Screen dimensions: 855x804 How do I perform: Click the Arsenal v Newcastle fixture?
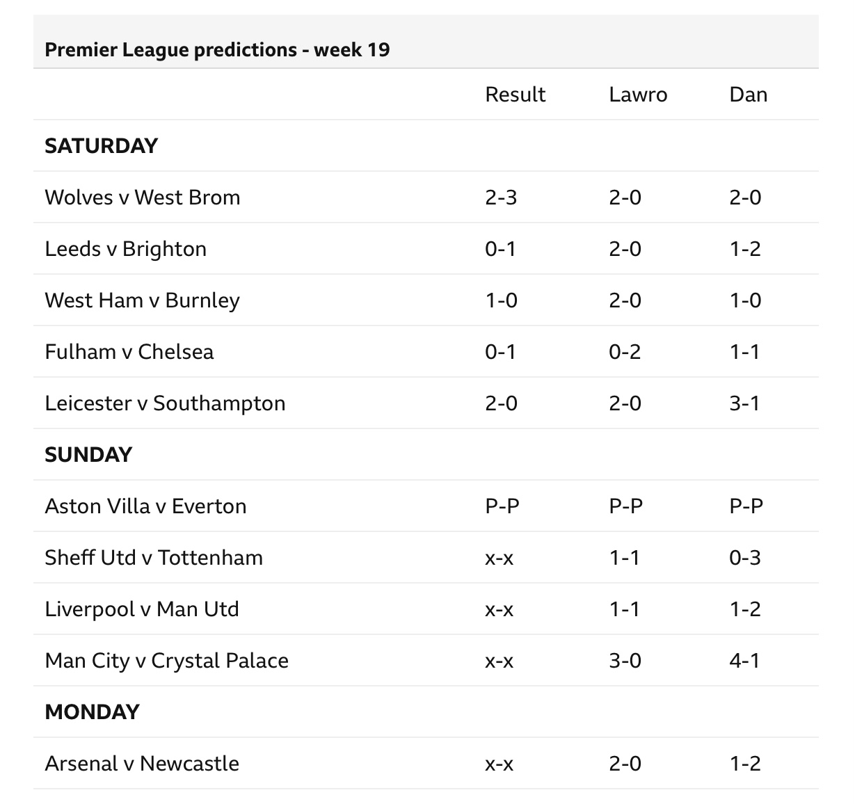tap(142, 764)
